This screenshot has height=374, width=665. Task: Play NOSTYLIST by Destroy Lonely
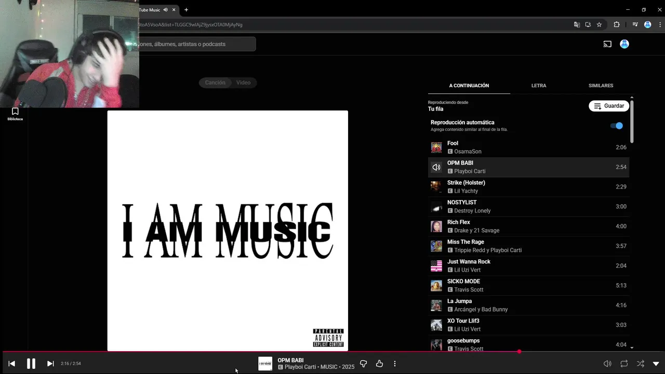pyautogui.click(x=528, y=207)
